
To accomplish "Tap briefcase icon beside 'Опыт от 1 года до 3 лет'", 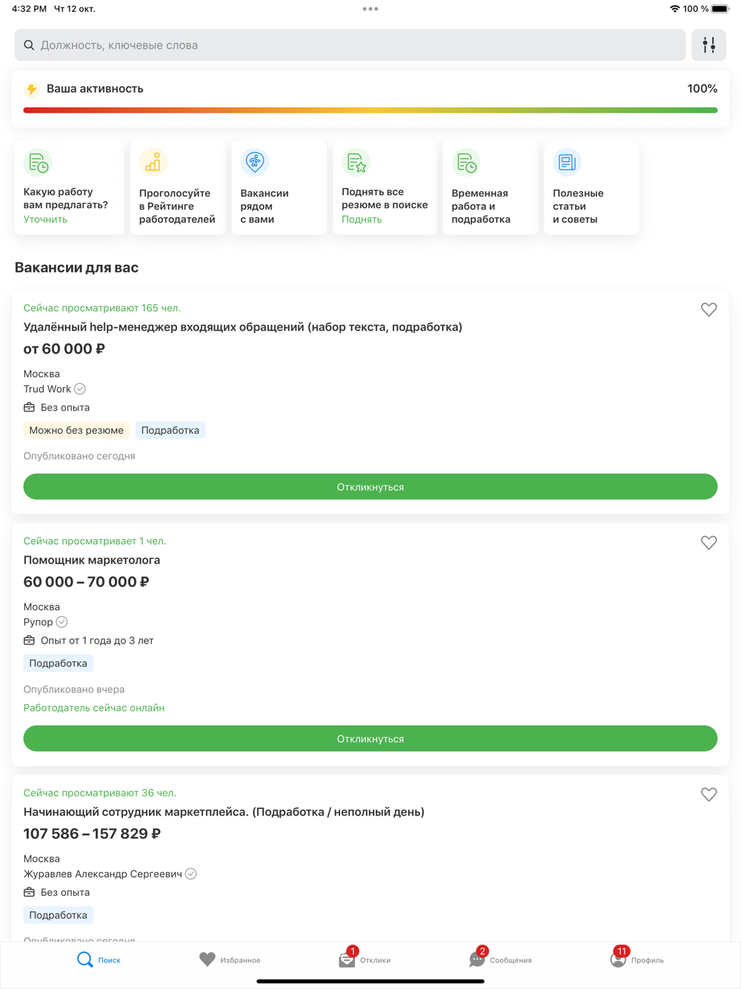I will coord(29,641).
